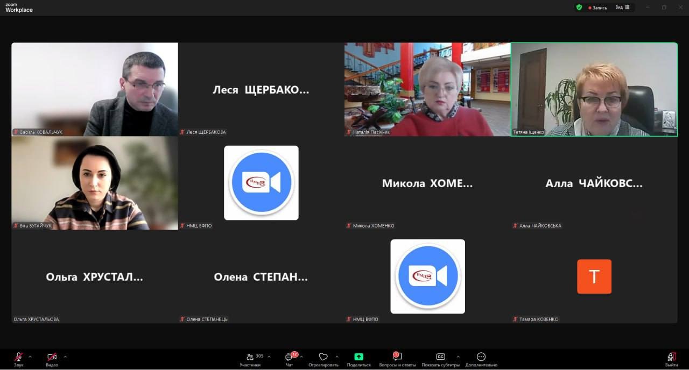Image resolution: width=689 pixels, height=370 pixels.
Task: Select the Олена СТЕПАН… participant tile
Action: pos(261,276)
